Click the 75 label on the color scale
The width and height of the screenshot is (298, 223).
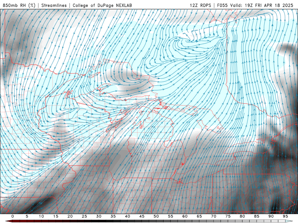point(228,216)
